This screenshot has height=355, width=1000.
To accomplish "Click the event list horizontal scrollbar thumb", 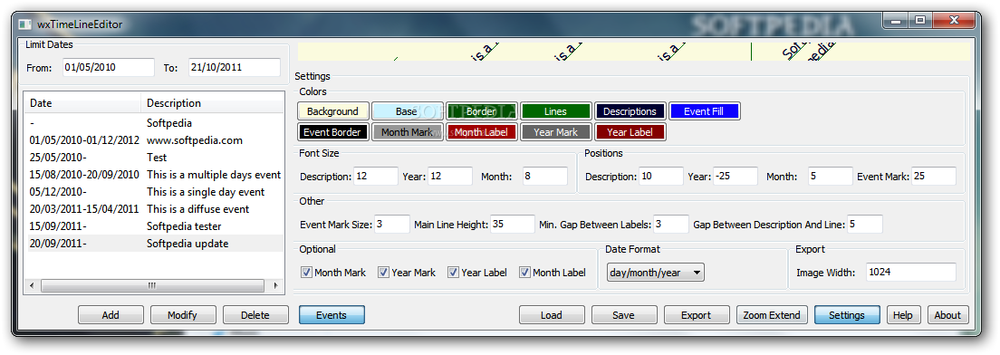I will (x=152, y=285).
